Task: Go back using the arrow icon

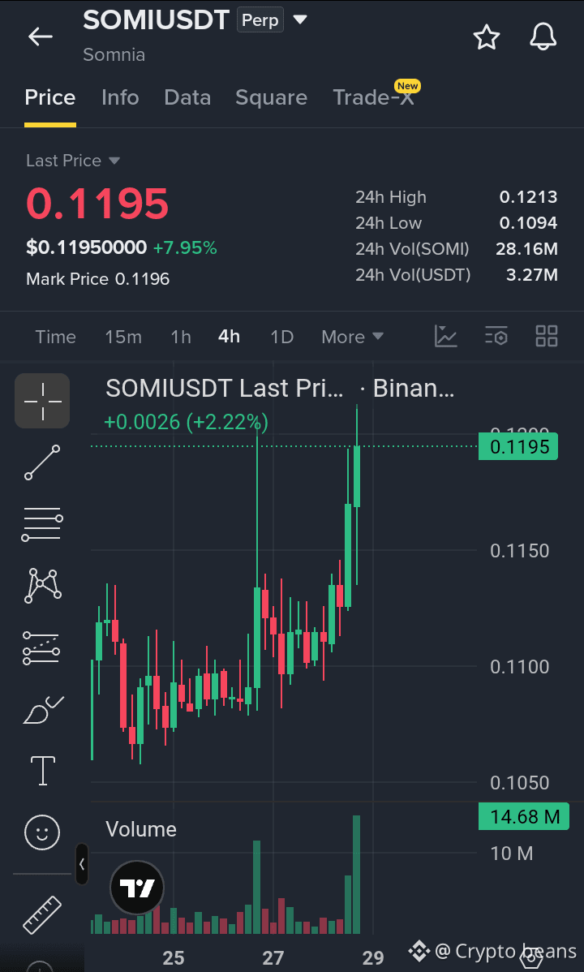Action: (x=41, y=37)
